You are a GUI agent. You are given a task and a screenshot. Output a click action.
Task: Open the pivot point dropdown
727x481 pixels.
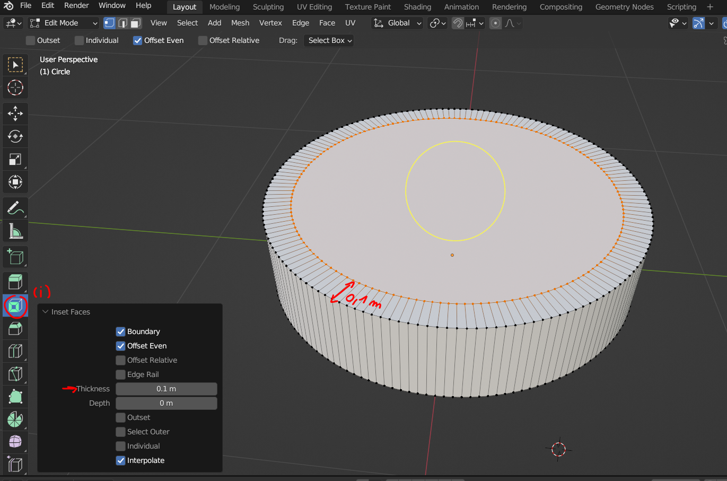pos(437,23)
